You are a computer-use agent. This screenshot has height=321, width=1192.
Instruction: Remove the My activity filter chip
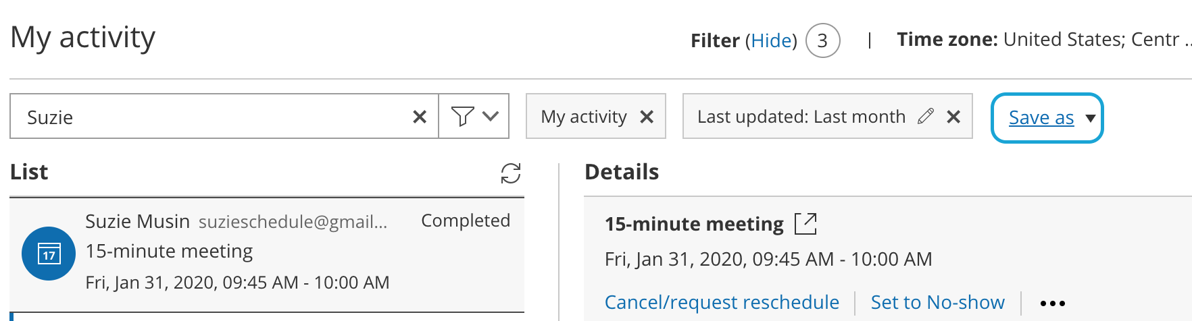(x=647, y=117)
